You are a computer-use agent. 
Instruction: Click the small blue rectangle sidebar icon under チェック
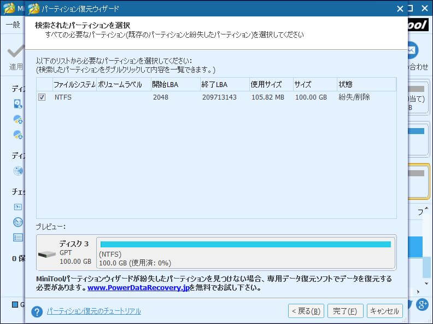point(18,207)
